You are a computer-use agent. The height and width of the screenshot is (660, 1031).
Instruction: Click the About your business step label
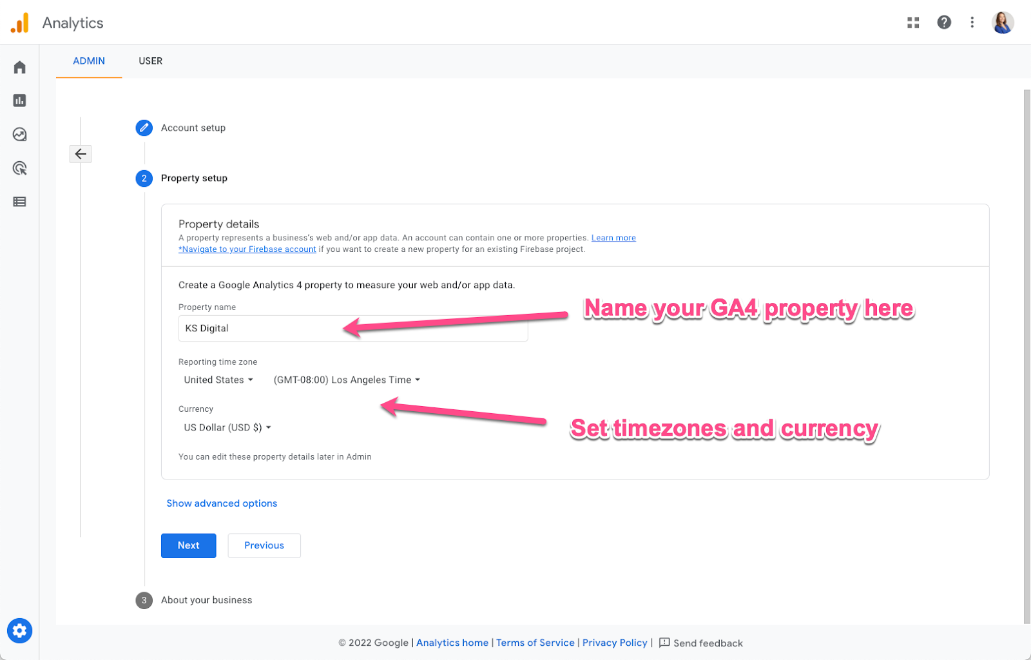207,600
